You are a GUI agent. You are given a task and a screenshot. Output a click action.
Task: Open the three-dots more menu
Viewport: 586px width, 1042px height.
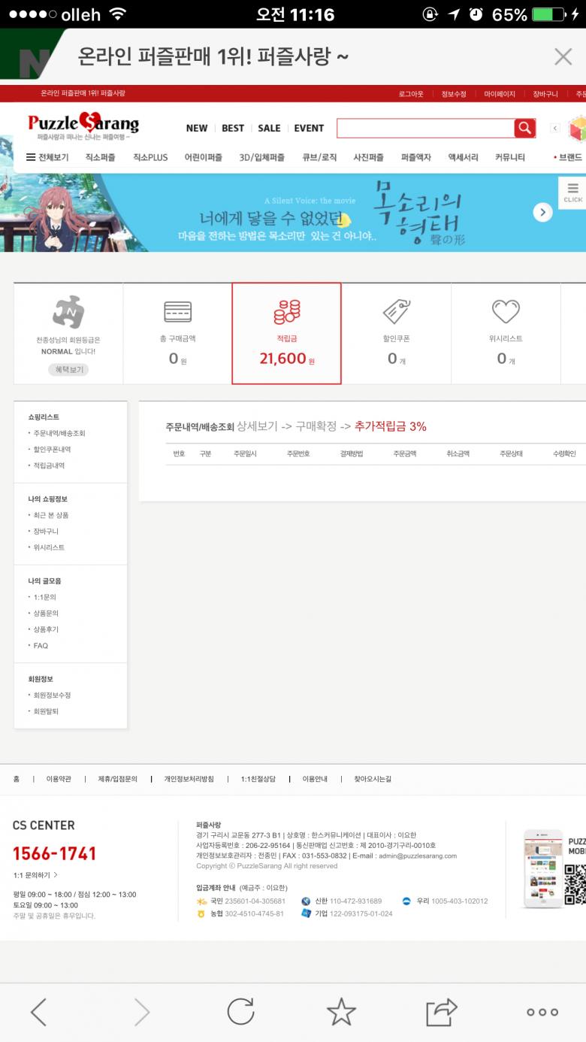(542, 1012)
